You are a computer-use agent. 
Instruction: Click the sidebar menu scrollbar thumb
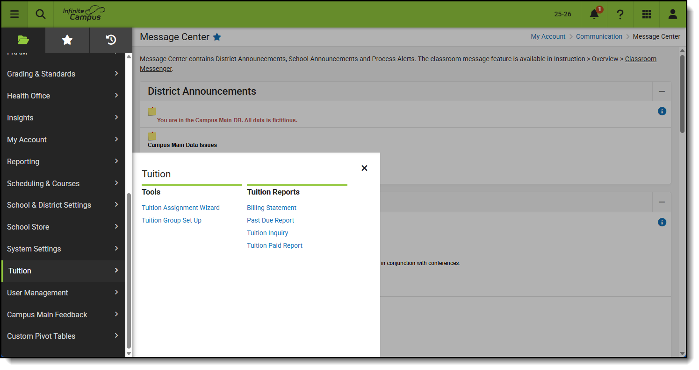129,271
